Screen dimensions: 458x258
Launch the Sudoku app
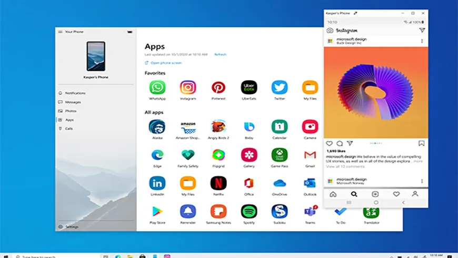click(280, 212)
